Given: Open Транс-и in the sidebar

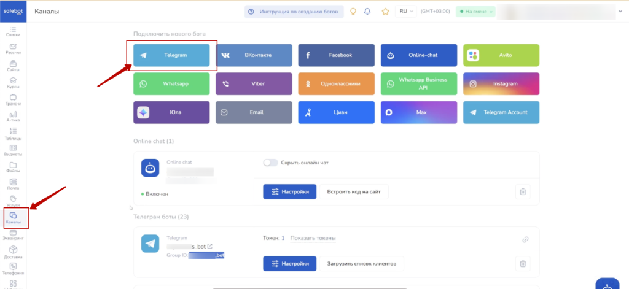Looking at the screenshot, I should pyautogui.click(x=14, y=100).
